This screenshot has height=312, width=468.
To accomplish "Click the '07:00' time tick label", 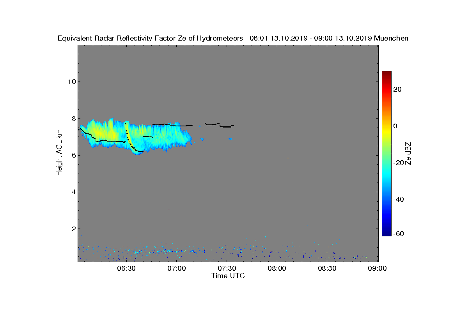I will pyautogui.click(x=177, y=269).
